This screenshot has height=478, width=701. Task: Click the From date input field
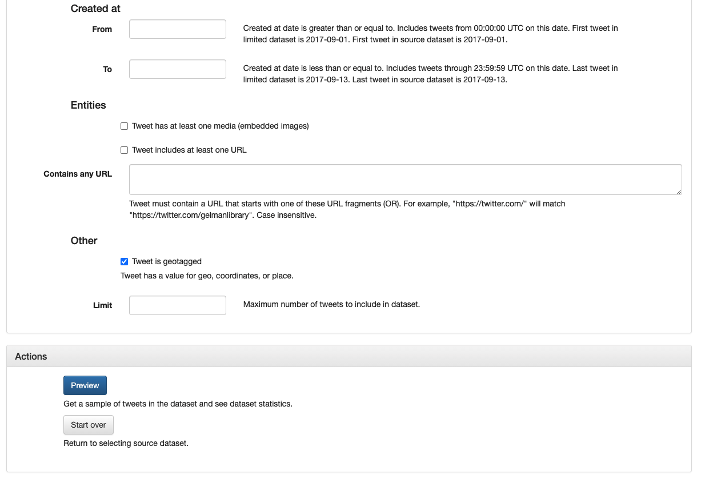pos(177,29)
